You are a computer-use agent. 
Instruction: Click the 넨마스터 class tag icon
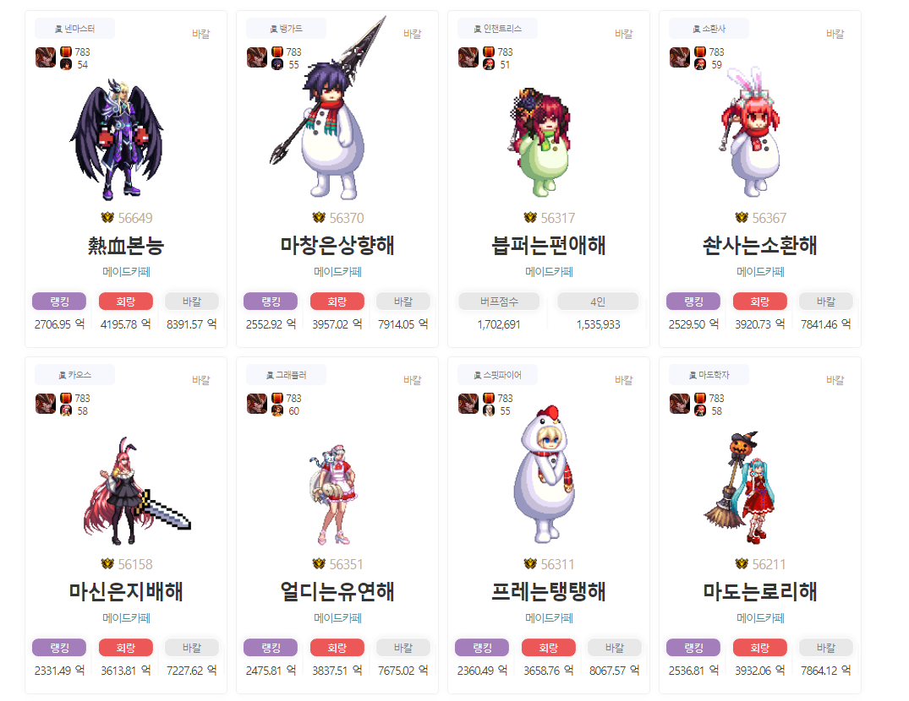[x=58, y=29]
